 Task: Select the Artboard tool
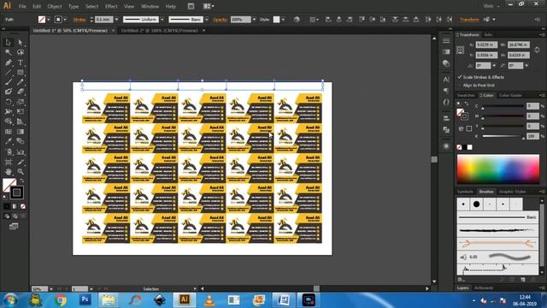tap(9, 162)
